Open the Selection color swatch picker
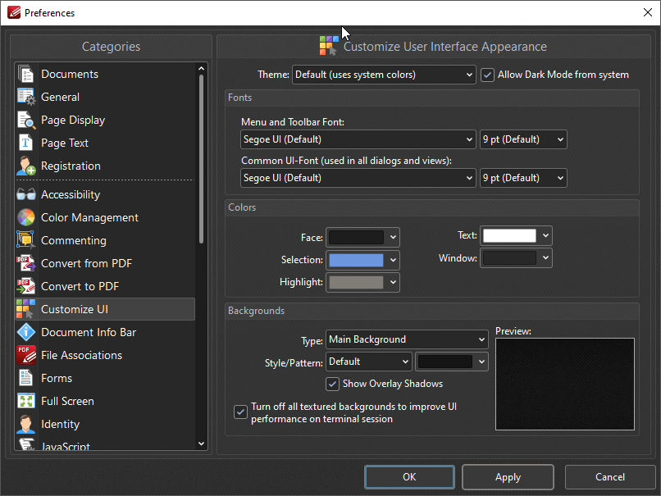The width and height of the screenshot is (661, 496). pos(362,259)
